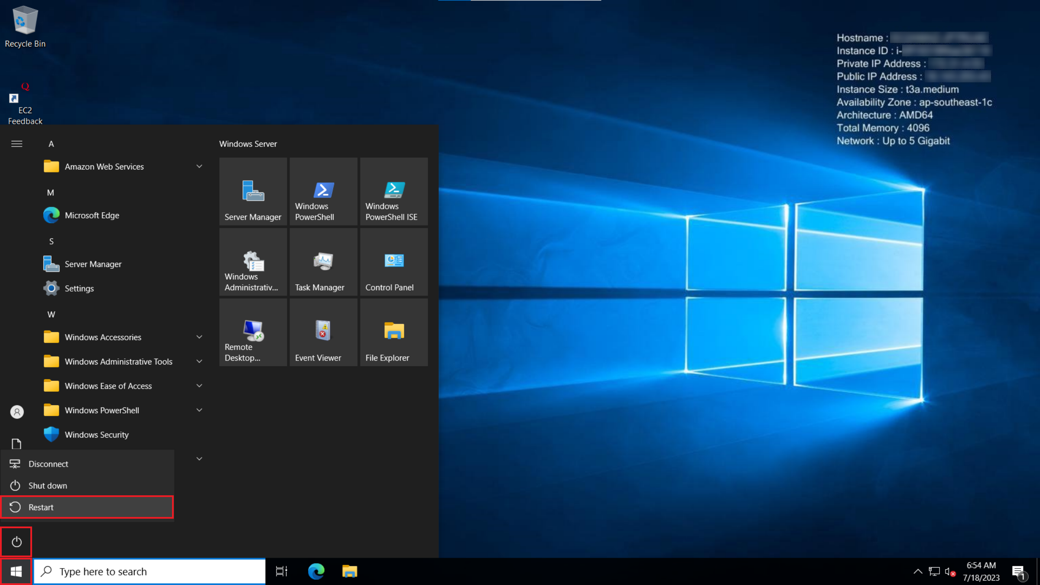
Task: Open Windows PowerShell ISE tile
Action: coord(393,192)
